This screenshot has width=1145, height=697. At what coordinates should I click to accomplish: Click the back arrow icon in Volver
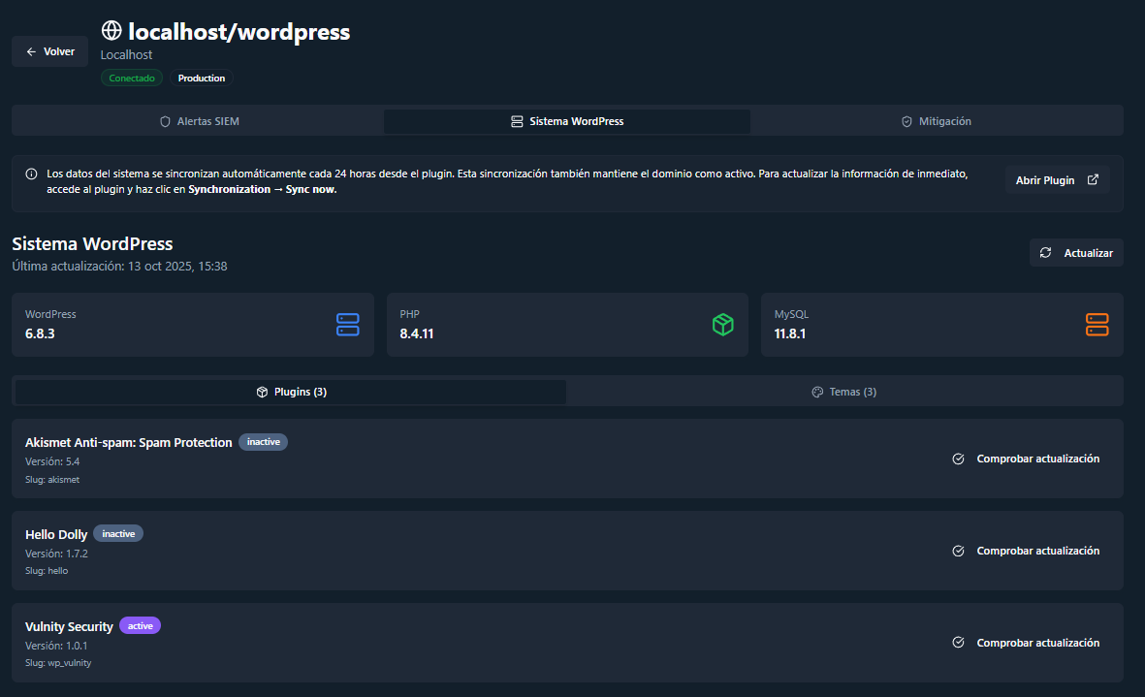(x=31, y=51)
